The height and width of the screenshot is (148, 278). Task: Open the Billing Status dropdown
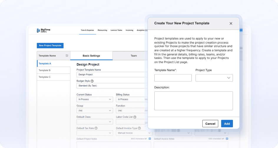coord(131,99)
